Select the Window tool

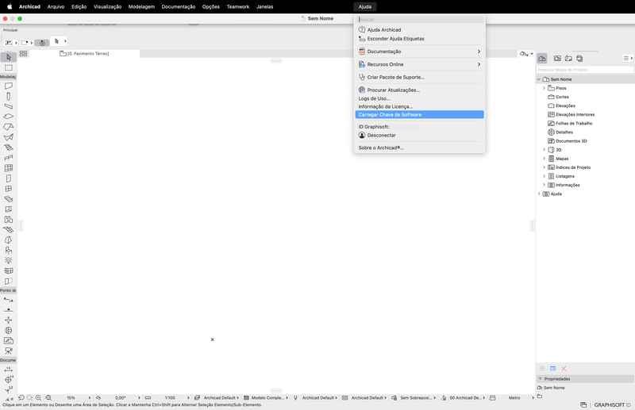point(9,189)
